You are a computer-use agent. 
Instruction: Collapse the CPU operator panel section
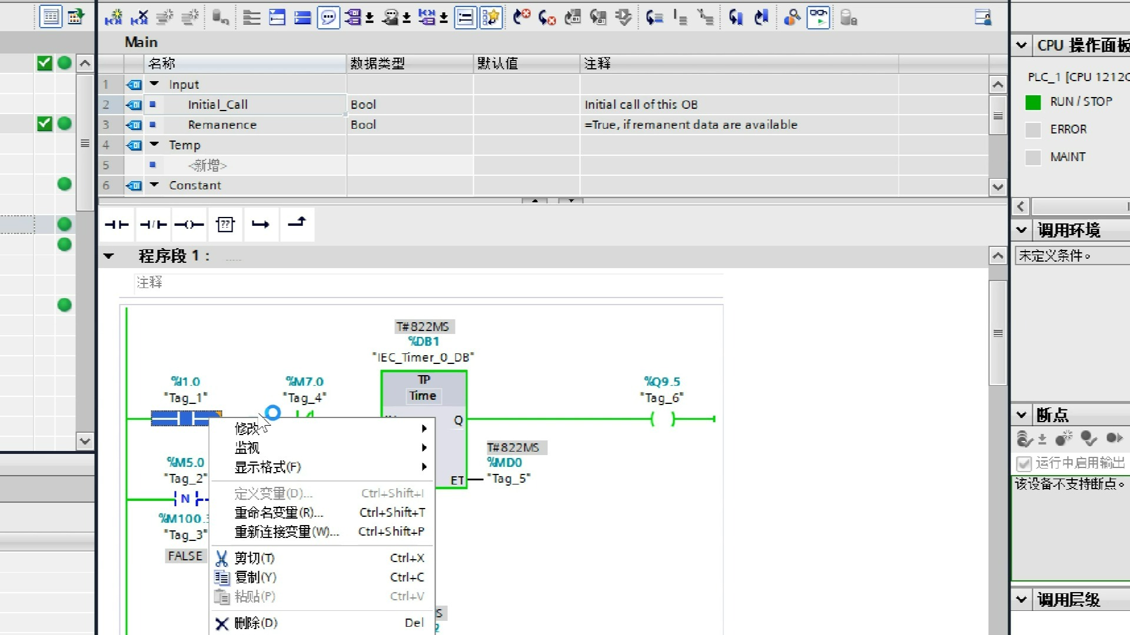(x=1021, y=45)
